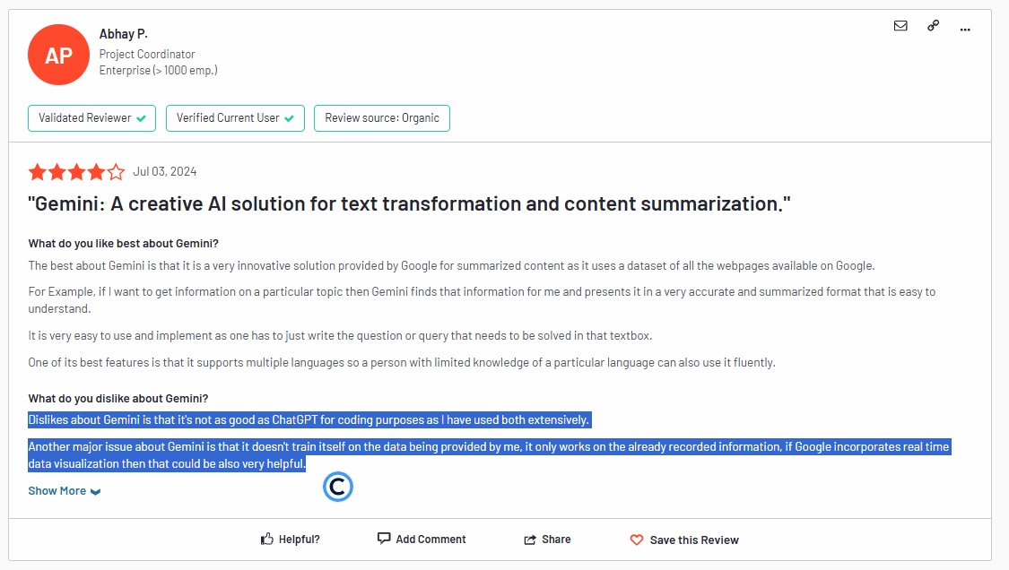Click the four-star rating stars
The image size is (1009, 570).
76,172
